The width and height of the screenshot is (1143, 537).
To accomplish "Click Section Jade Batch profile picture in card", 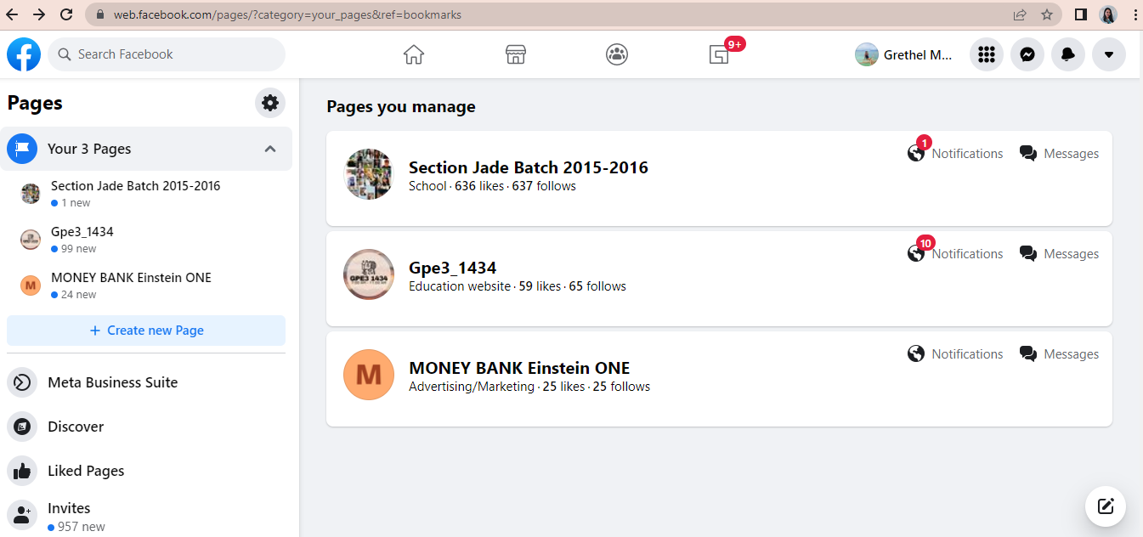I will pos(369,174).
